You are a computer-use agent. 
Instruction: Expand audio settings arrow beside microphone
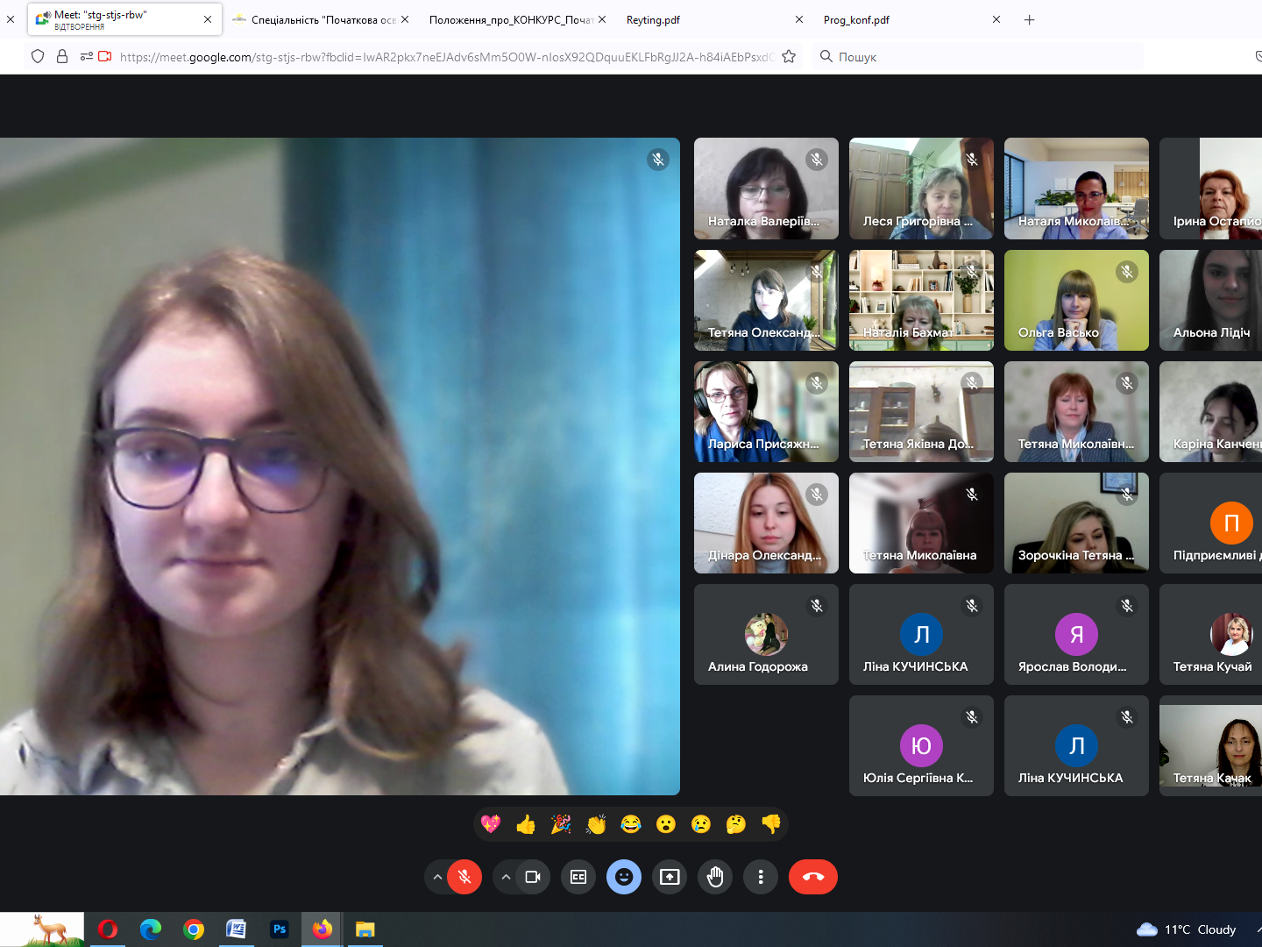(437, 877)
